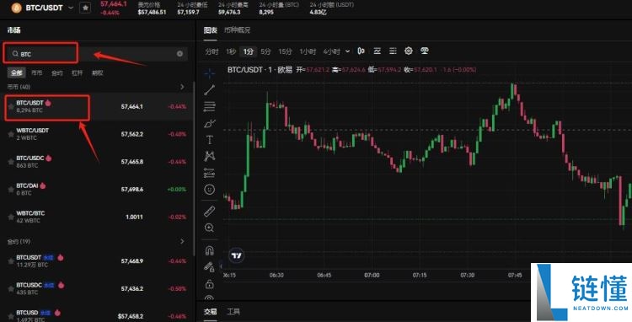
Task: Click the Bitcoin coin icon in header
Action: (x=17, y=8)
